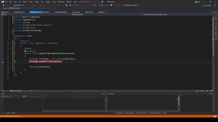Click the search magnifier icon in title bar
The width and height of the screenshot is (218, 122).
tap(102, 2)
